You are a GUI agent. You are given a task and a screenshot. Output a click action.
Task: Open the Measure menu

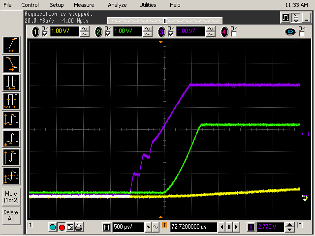point(84,5)
